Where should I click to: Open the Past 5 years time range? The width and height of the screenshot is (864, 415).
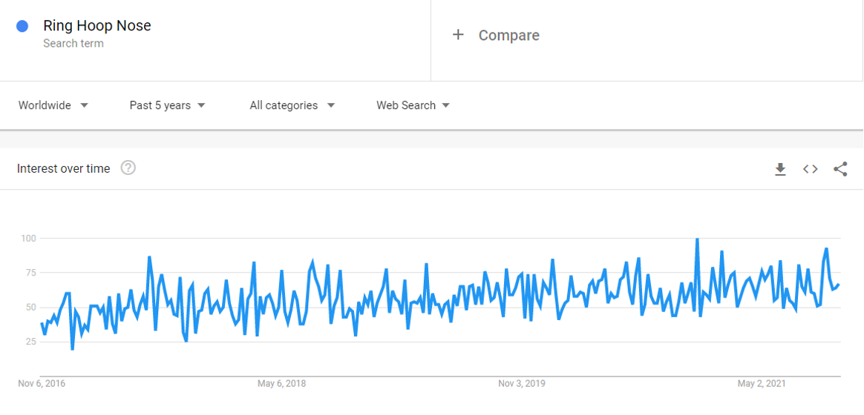coord(168,105)
